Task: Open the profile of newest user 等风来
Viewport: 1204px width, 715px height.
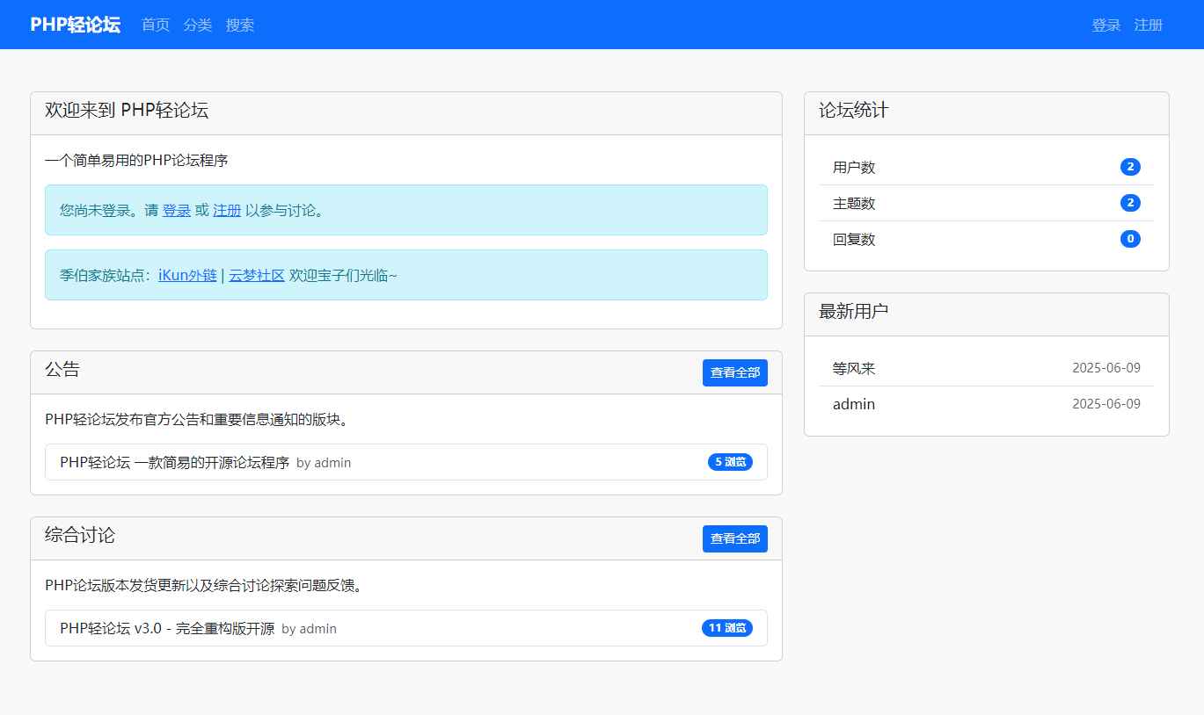Action: coord(853,368)
